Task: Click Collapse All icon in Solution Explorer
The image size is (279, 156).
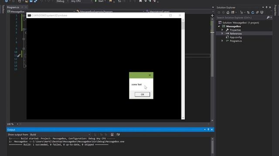Action: coord(257,13)
